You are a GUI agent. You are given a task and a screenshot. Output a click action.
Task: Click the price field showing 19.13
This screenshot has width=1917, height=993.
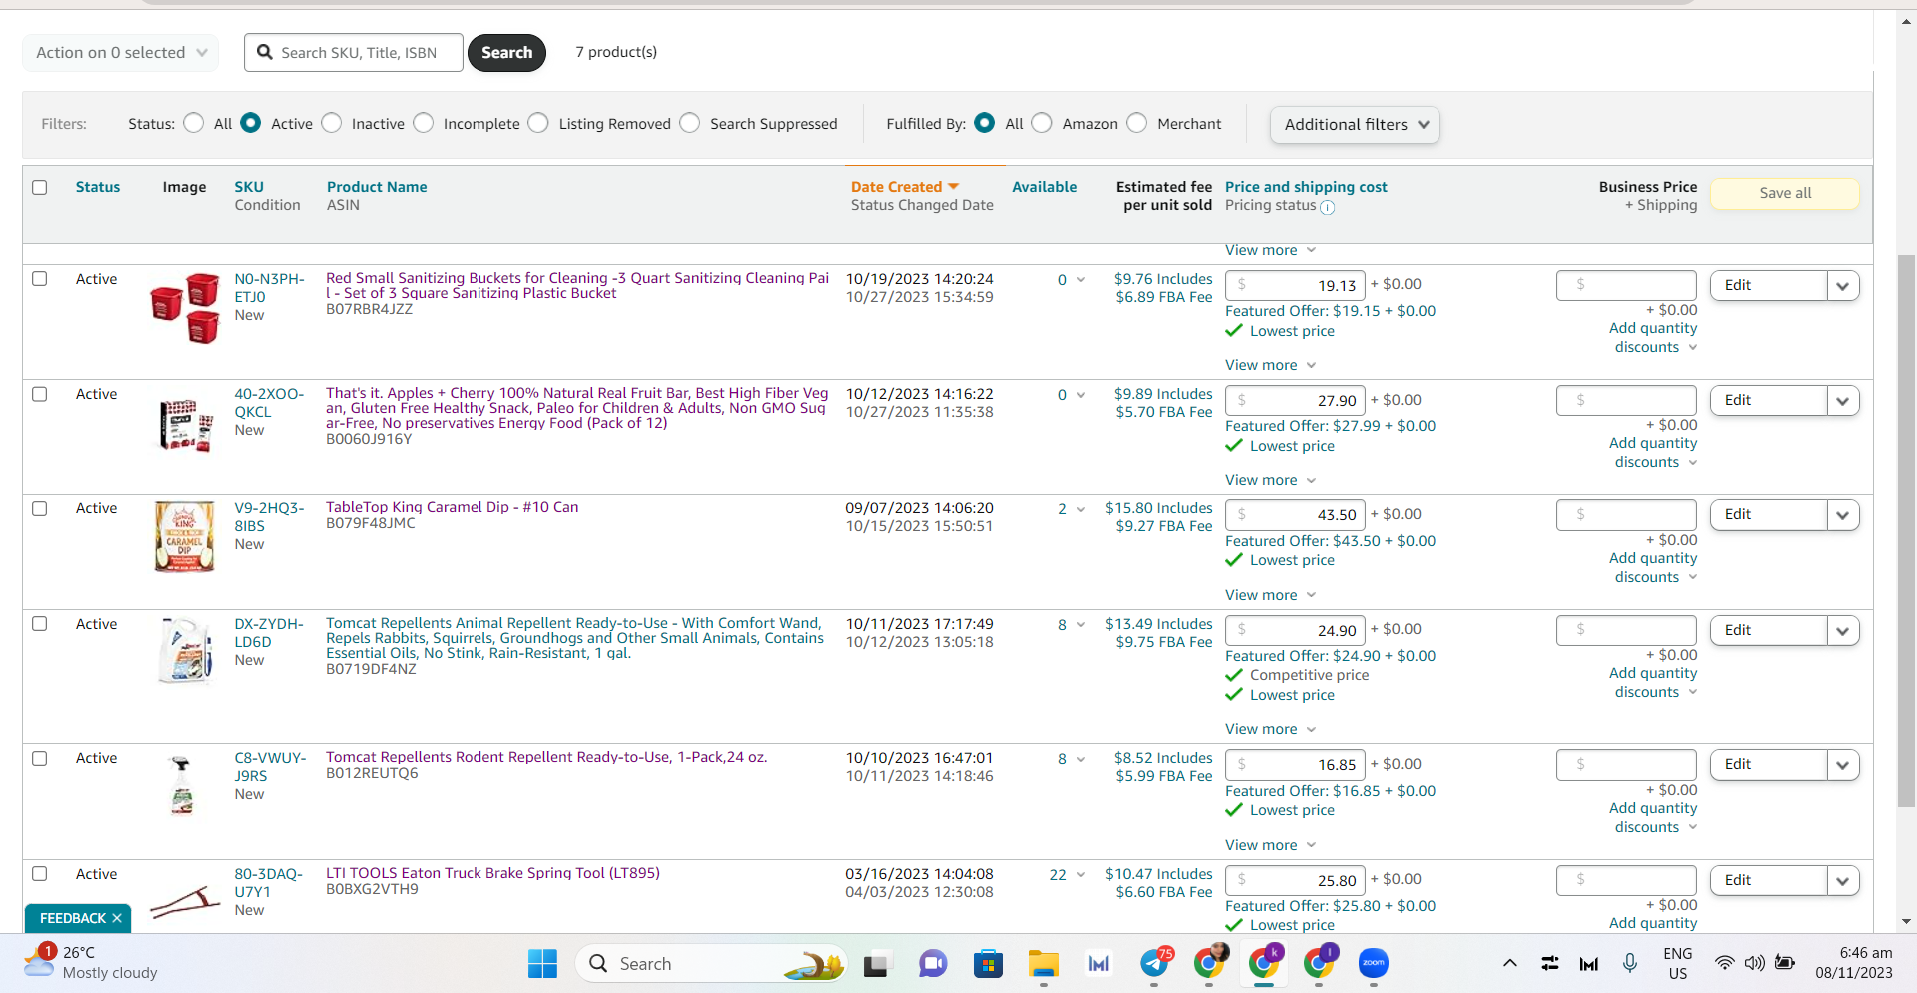pos(1295,285)
